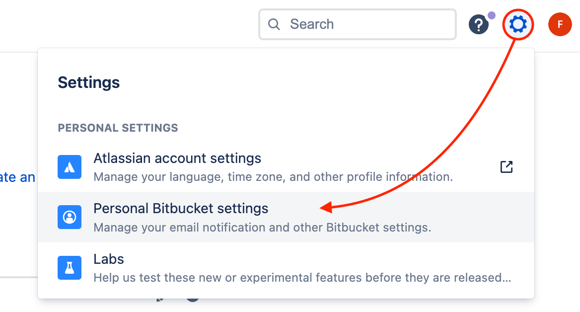Click the PERSONAL SETTINGS section label
Screen dimensions: 580x312
(118, 128)
